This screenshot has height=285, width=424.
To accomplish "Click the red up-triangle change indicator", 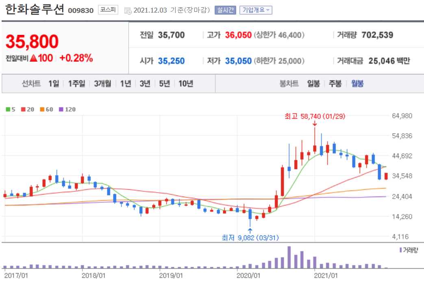I will click(33, 58).
